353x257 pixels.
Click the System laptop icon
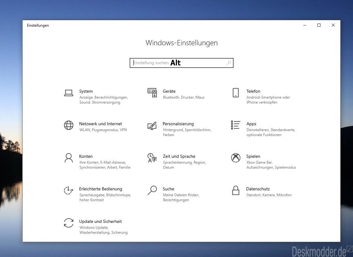coord(69,93)
